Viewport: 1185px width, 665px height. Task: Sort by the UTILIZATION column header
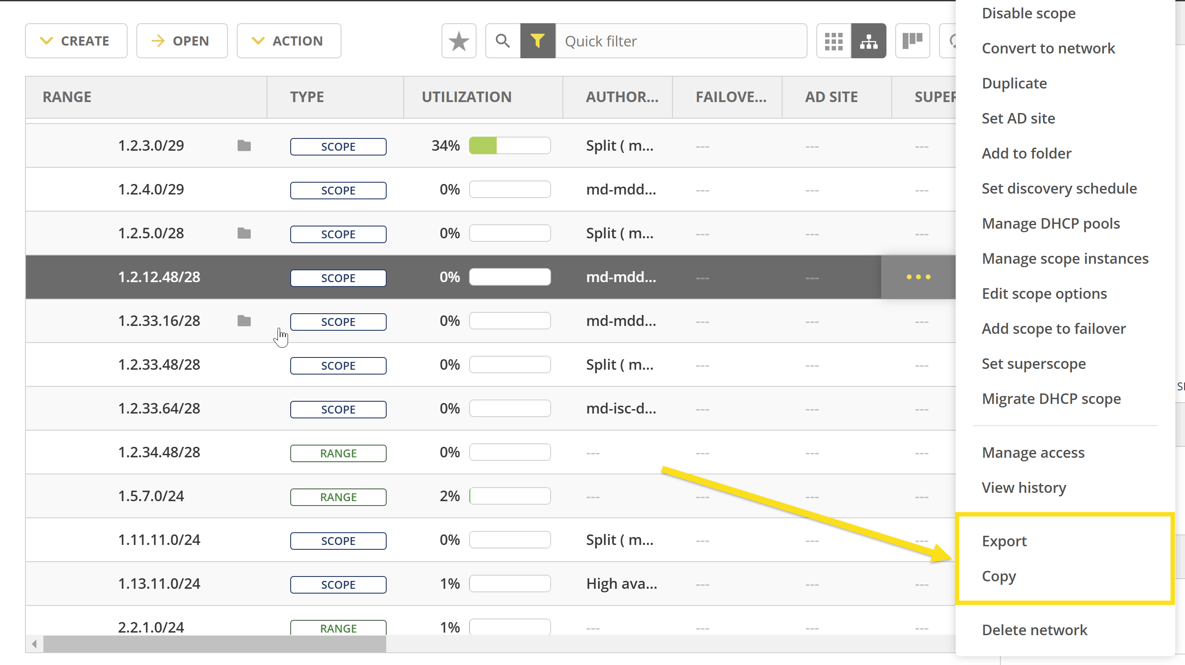(466, 97)
